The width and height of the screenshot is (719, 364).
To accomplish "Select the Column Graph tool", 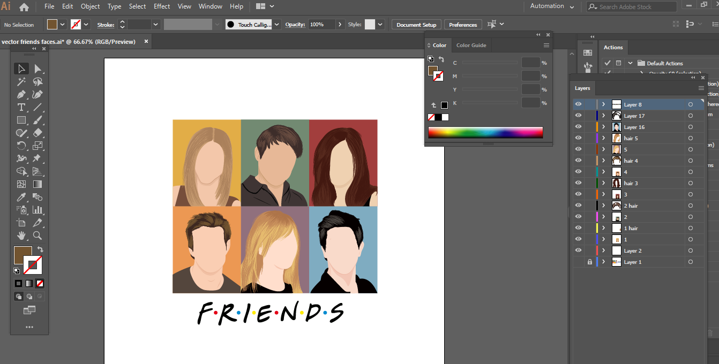I will (x=38, y=210).
